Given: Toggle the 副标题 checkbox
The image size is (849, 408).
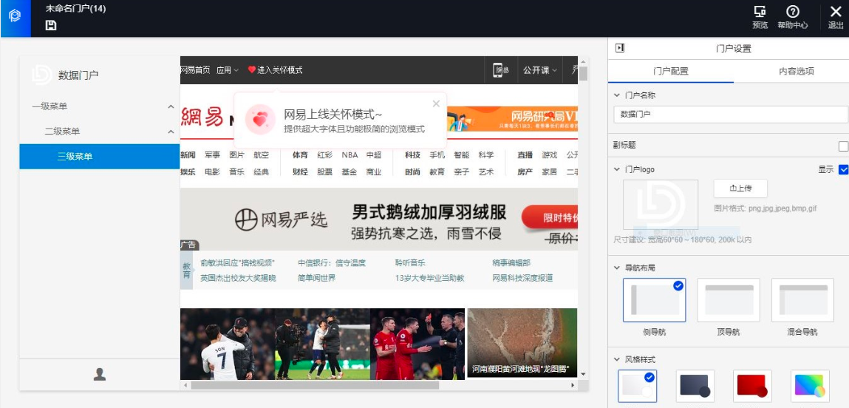Looking at the screenshot, I should pyautogui.click(x=843, y=146).
